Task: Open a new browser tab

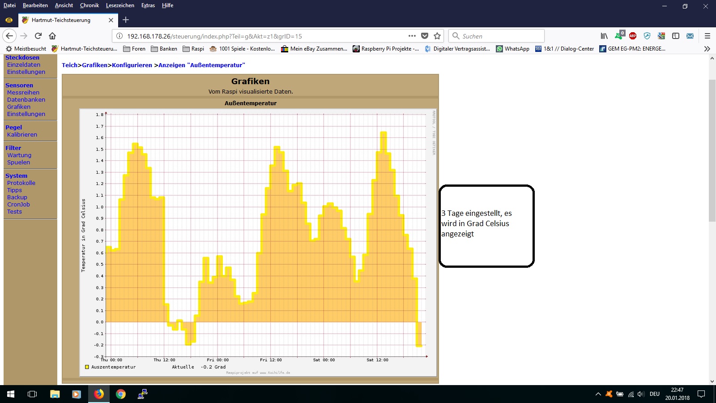Action: point(126,20)
